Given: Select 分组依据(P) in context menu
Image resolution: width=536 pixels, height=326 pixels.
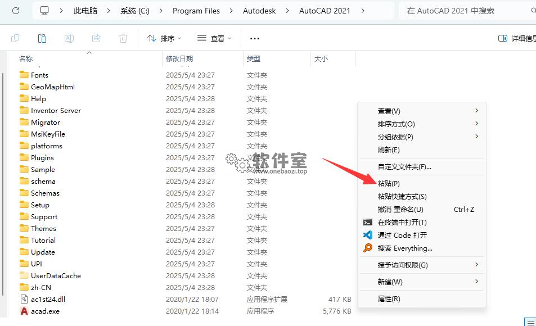Looking at the screenshot, I should click(422, 137).
